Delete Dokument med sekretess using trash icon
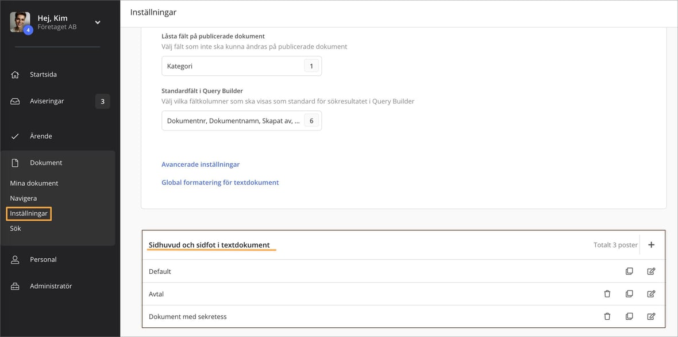 pyautogui.click(x=607, y=316)
